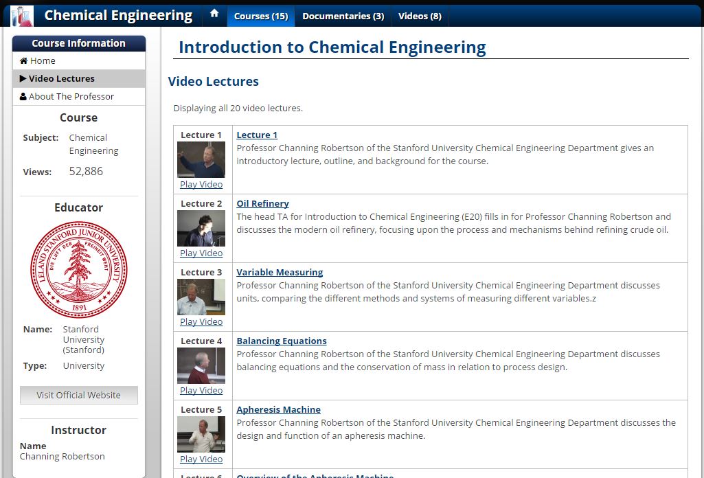The image size is (704, 478).
Task: Click the home icon in top navigation
Action: point(214,14)
